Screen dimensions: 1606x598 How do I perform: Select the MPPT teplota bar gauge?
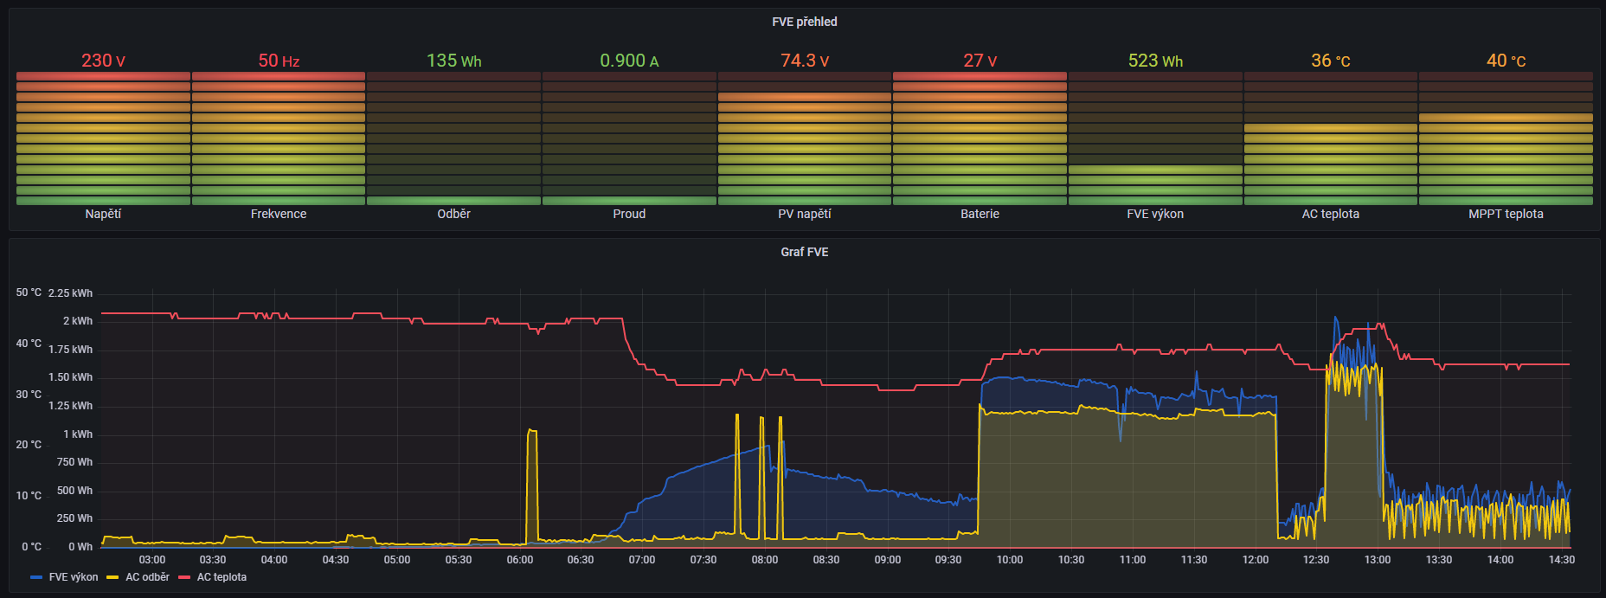[x=1506, y=138]
